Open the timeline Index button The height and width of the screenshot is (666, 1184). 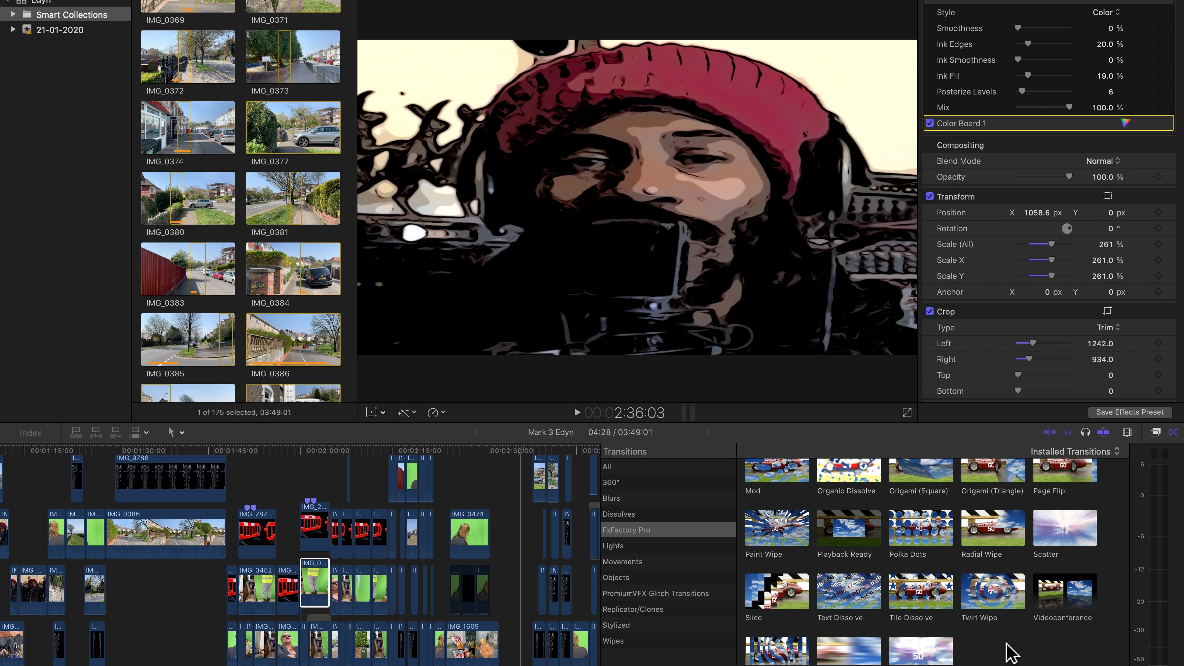30,432
